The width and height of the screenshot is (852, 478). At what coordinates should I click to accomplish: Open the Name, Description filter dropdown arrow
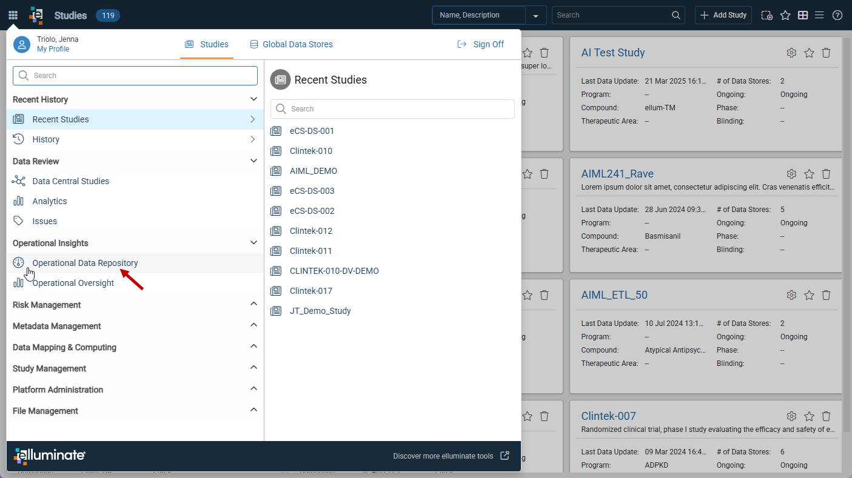pos(536,15)
